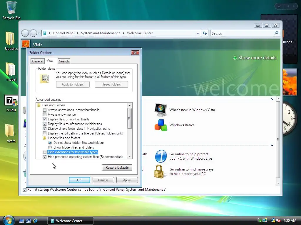Uncheck Display file icon on thumbnails

45,119
